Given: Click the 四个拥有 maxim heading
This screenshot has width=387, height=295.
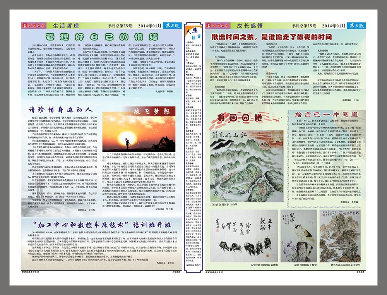Looking at the screenshot, I should (x=190, y=74).
